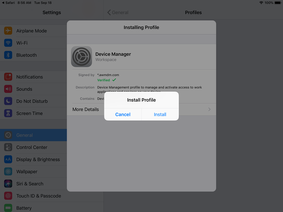Open More Details row
Image resolution: width=283 pixels, height=212 pixels.
point(86,109)
